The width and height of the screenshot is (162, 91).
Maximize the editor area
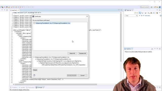pos(121,10)
